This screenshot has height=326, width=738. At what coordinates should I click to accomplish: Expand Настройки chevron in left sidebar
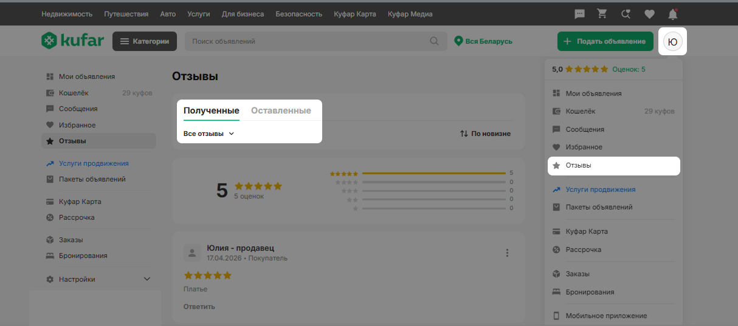click(147, 279)
